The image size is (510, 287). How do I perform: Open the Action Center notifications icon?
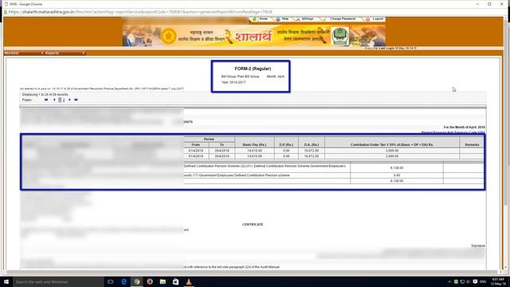[x=475, y=281]
